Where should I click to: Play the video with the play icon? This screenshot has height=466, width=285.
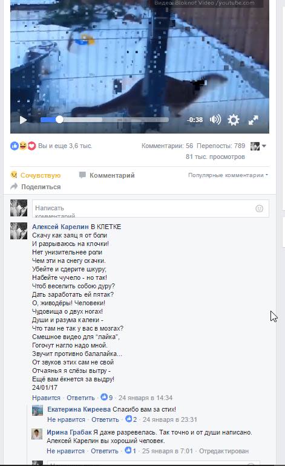23,120
